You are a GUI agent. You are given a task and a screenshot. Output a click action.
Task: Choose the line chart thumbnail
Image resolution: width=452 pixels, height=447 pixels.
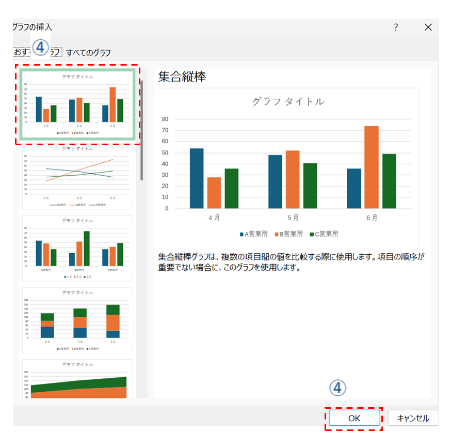[x=77, y=177]
